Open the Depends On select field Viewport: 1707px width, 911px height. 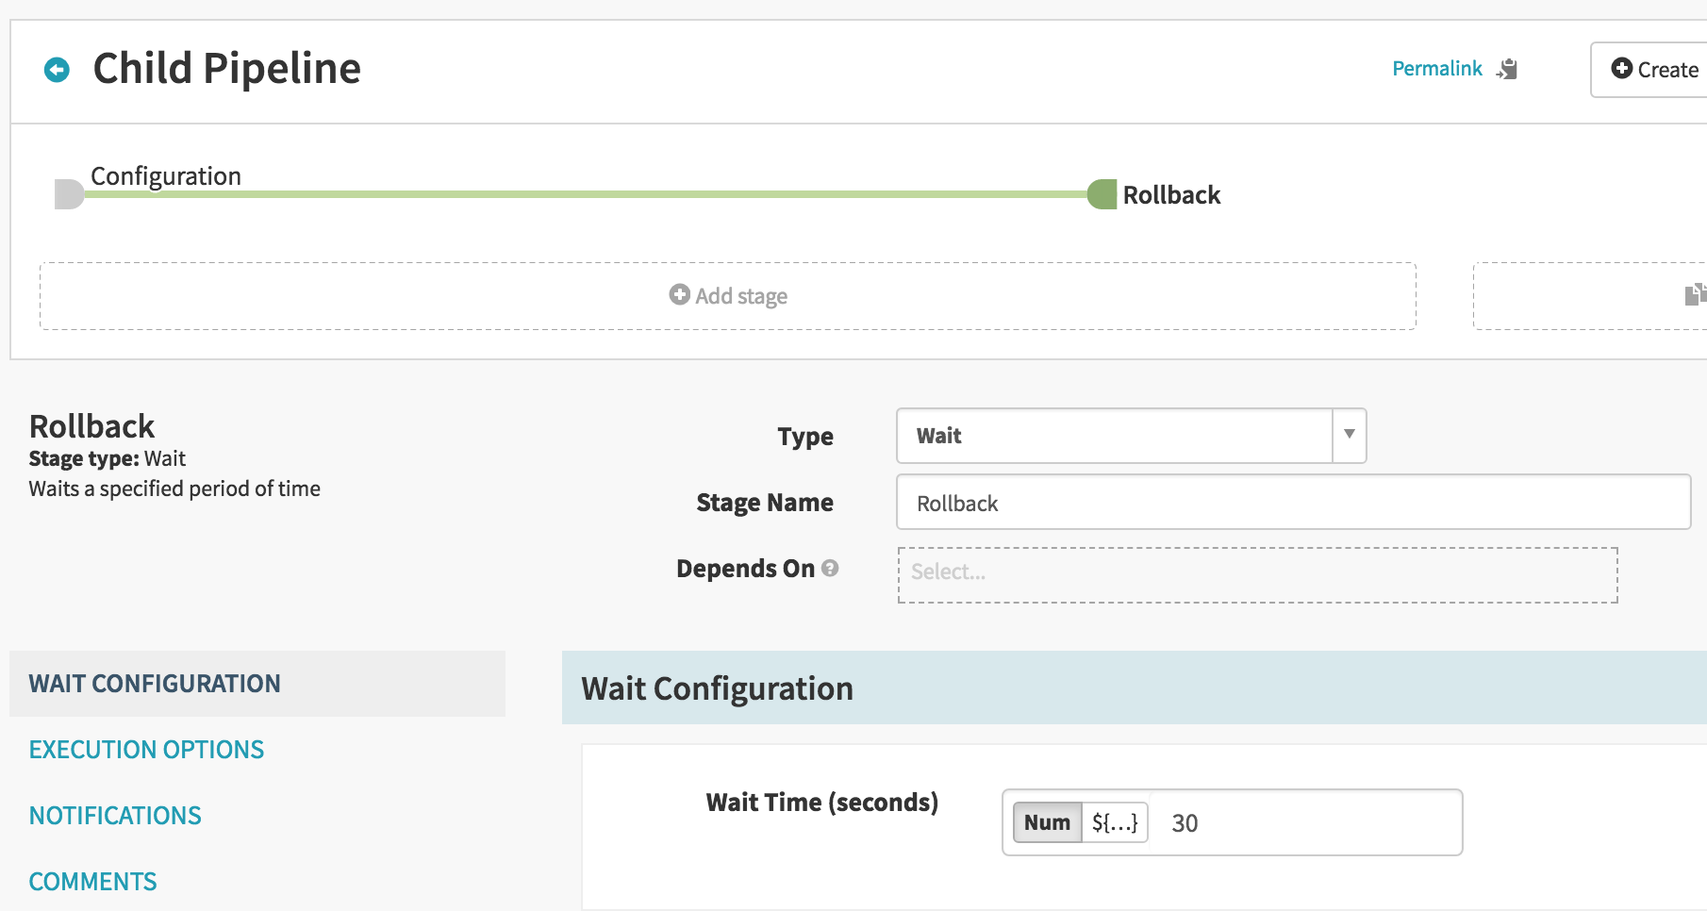[1257, 574]
